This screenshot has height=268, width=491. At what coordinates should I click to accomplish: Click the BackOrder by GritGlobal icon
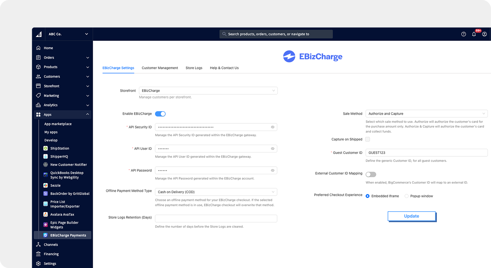[x=45, y=194]
